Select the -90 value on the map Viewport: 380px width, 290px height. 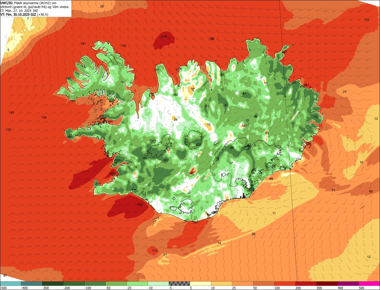[x=165, y=160]
